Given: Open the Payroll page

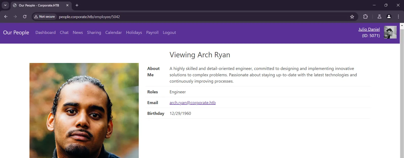Looking at the screenshot, I should [x=152, y=33].
